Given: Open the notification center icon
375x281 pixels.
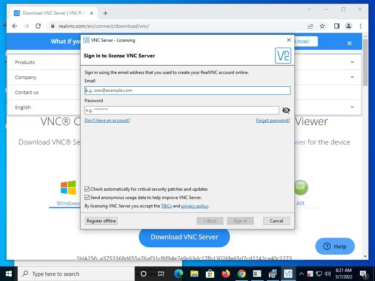Looking at the screenshot, I should [364, 274].
